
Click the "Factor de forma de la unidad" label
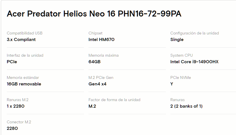[x=114, y=100]
